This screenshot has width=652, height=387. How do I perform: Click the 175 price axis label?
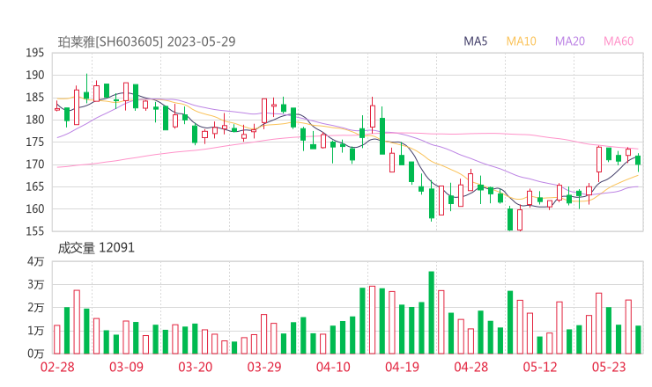(35, 142)
